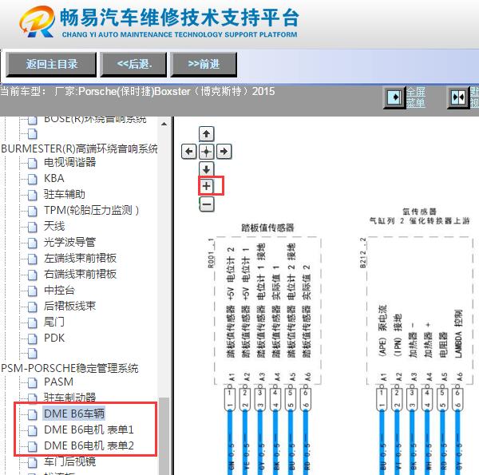Screen dimensions: 479x475
Task: Select 天线 tree item
Action: [54, 227]
